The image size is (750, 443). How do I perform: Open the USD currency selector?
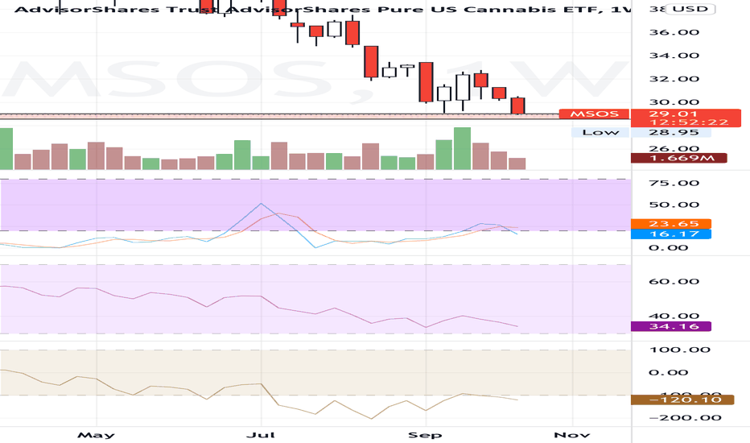(x=690, y=9)
